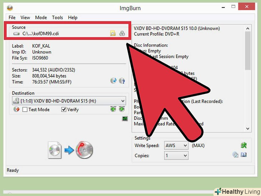The image size is (261, 196).
Task: Click the Disc Information: heading line
Action: point(151,45)
